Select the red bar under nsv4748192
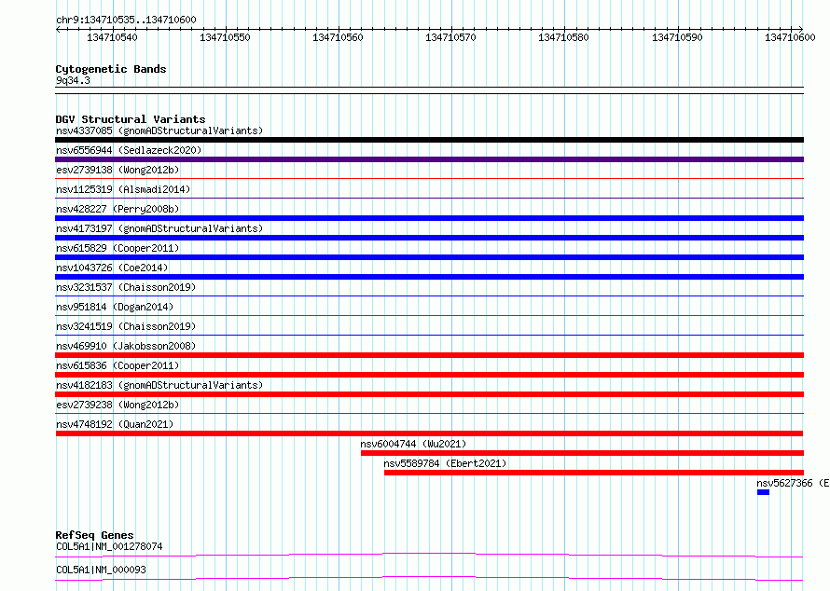The image size is (830, 591). tap(429, 433)
